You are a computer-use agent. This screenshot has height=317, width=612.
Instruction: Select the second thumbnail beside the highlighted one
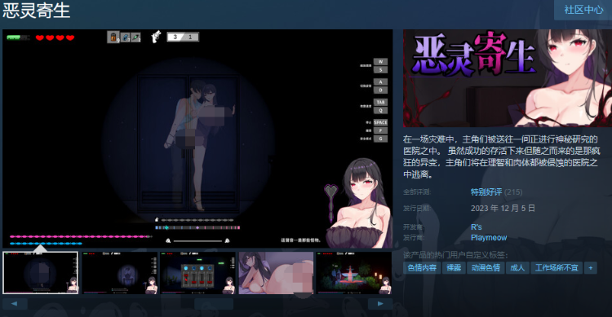[119, 272]
